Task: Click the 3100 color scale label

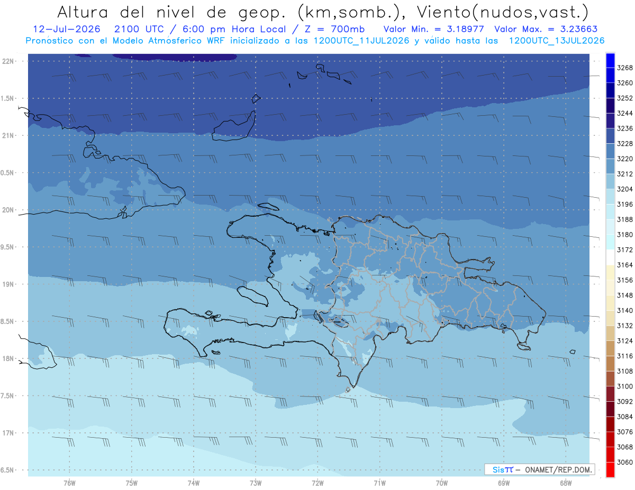Action: [x=625, y=386]
